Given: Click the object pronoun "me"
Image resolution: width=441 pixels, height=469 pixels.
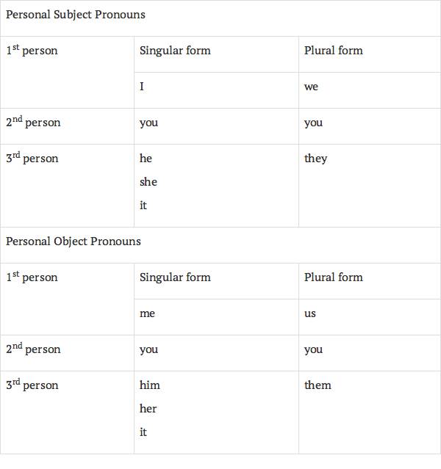Looking at the screenshot, I should (147, 313).
